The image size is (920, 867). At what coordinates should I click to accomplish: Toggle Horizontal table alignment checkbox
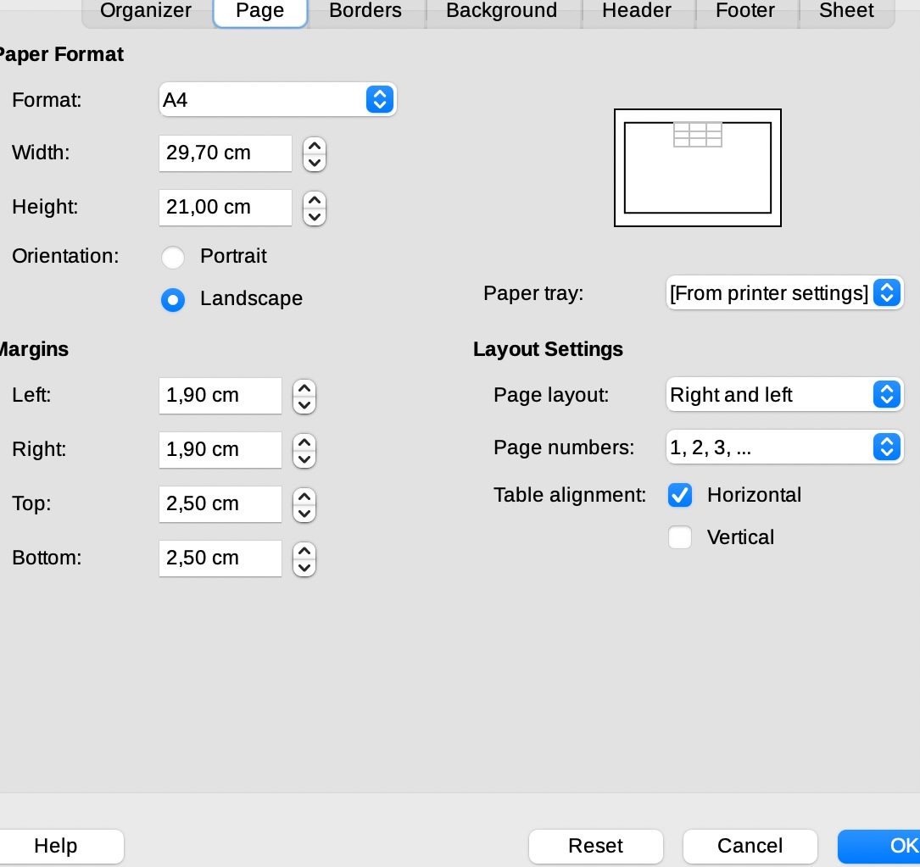click(680, 496)
